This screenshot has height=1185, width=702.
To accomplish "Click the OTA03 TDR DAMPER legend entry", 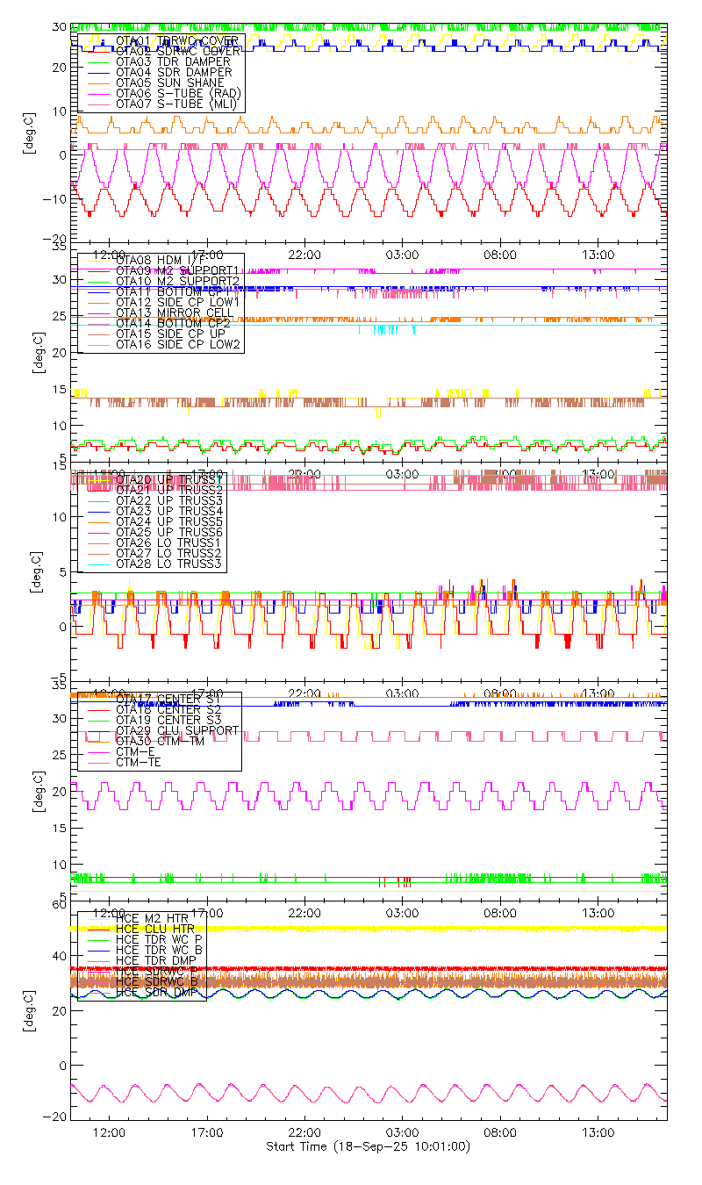I will 173,62.
